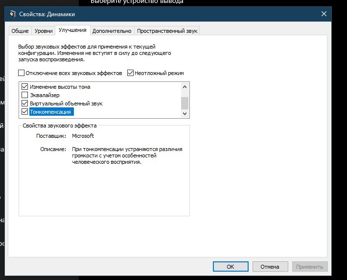347x280 pixels.
Task: Click the effects list scroll-down arrow
Action: [185, 113]
